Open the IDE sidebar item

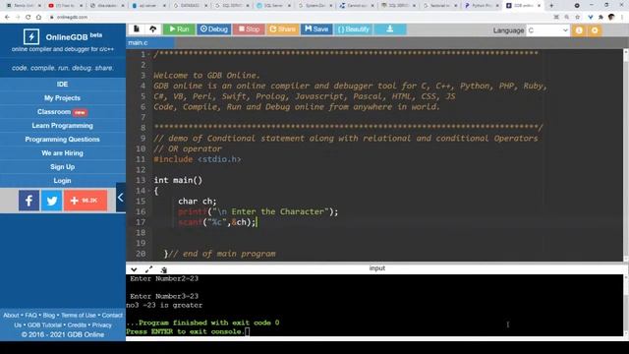pyautogui.click(x=62, y=85)
